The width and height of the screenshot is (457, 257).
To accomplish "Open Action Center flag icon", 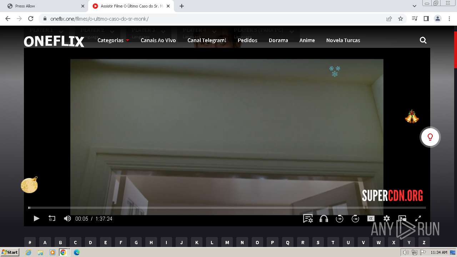I will click(422, 252).
